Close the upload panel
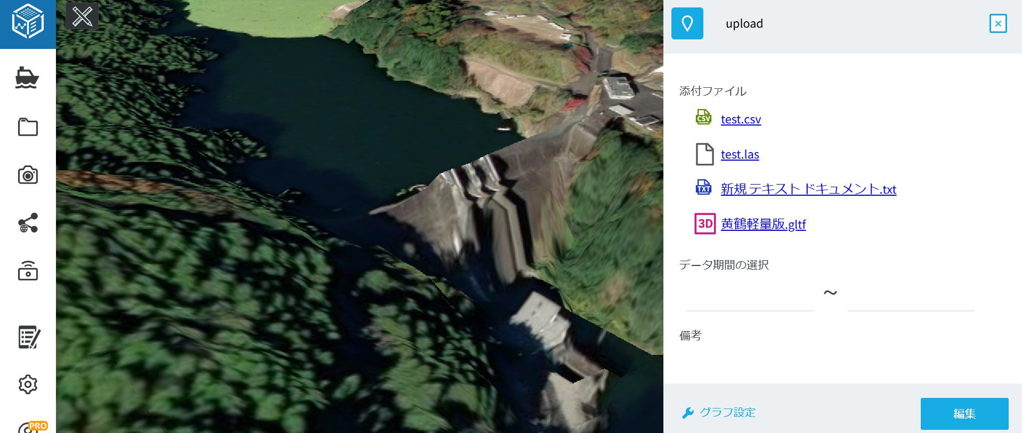Image resolution: width=1022 pixels, height=433 pixels. 997,23
